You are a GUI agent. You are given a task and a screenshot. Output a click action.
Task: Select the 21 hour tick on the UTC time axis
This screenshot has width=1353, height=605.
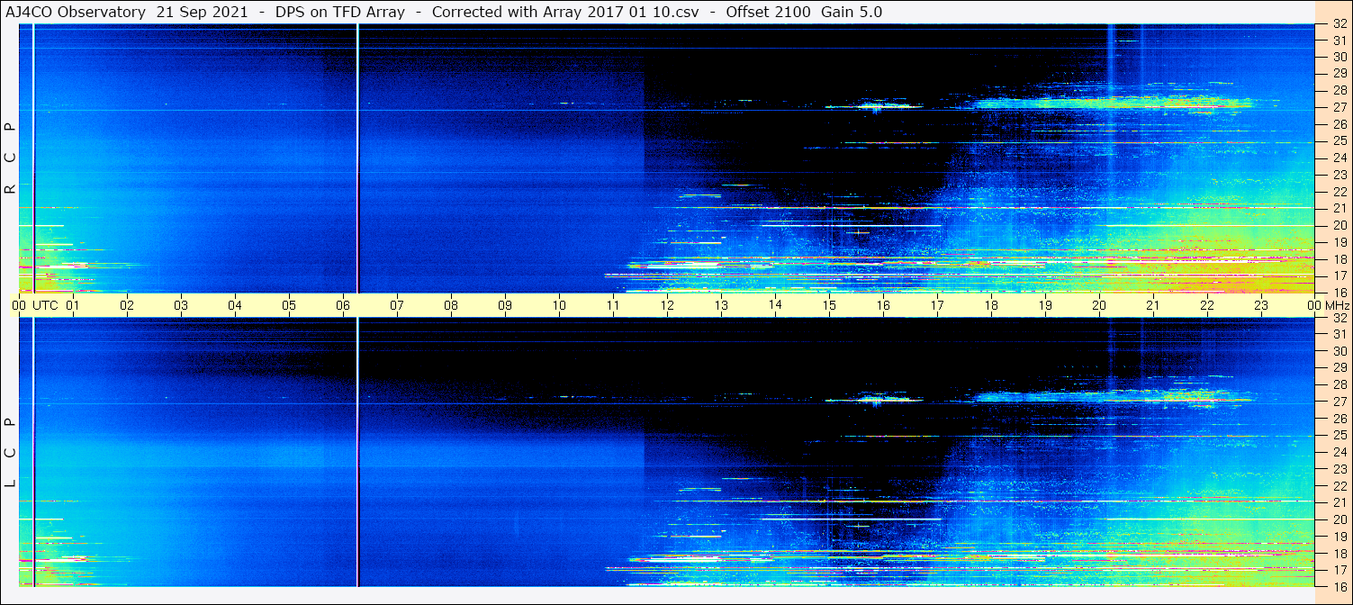(1153, 304)
